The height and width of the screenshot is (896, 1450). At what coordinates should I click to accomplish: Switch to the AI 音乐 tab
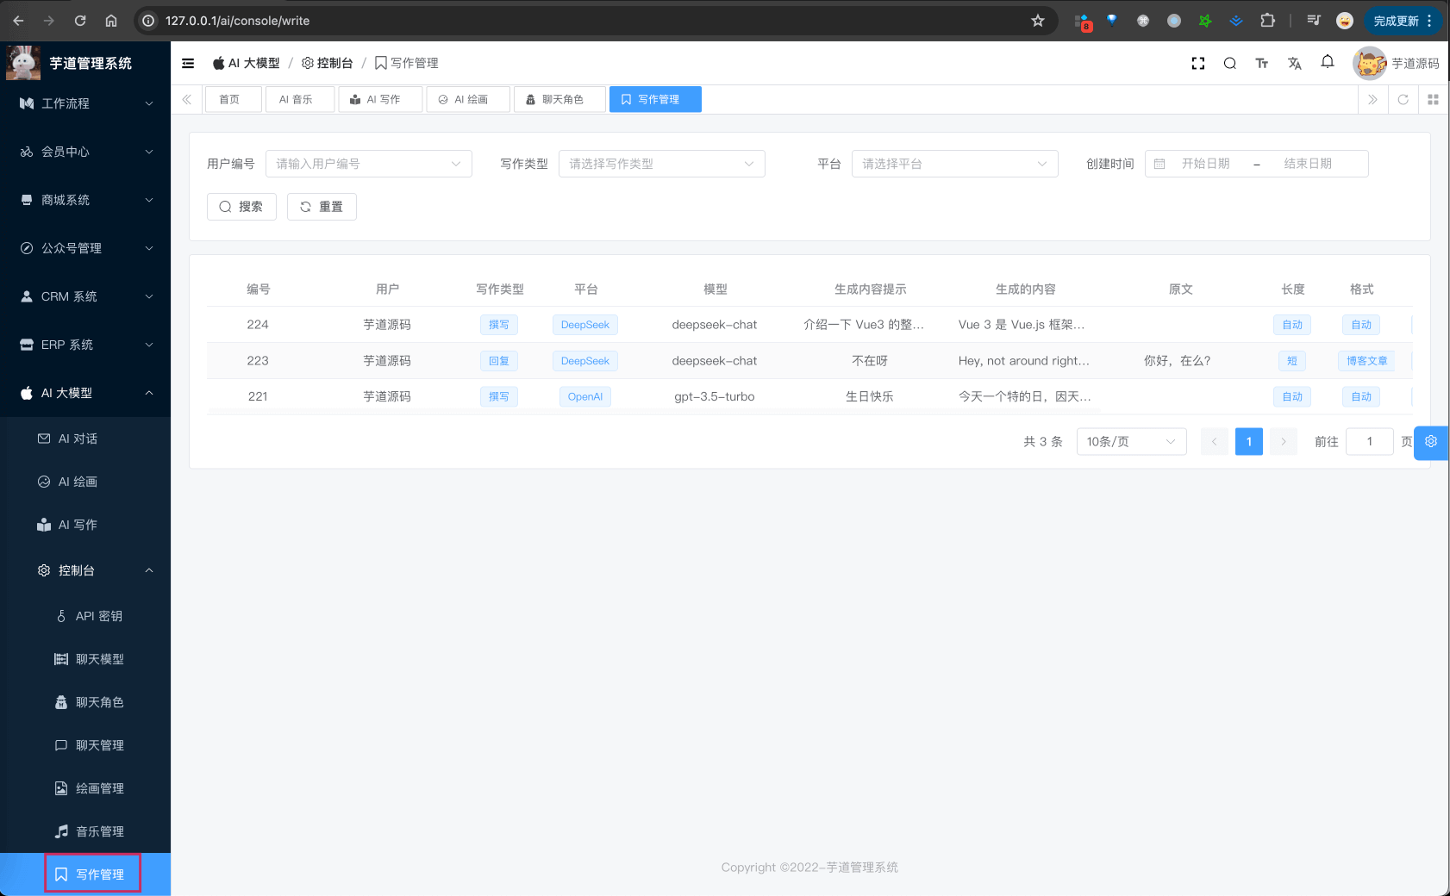(299, 99)
